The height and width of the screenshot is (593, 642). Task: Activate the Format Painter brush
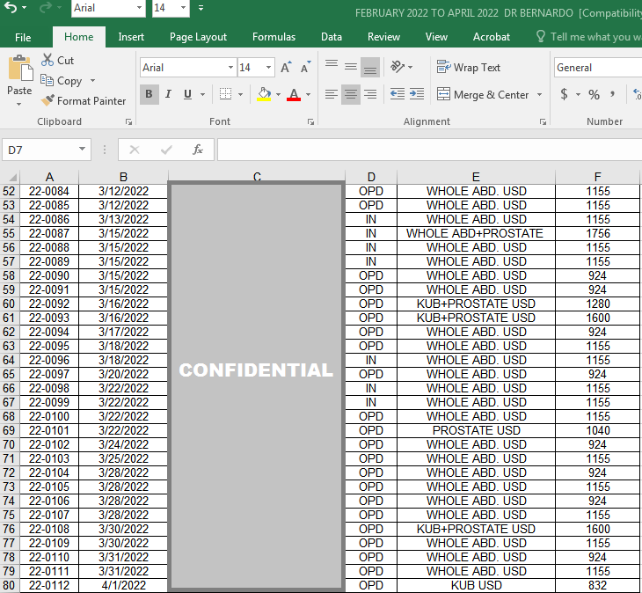click(x=84, y=101)
